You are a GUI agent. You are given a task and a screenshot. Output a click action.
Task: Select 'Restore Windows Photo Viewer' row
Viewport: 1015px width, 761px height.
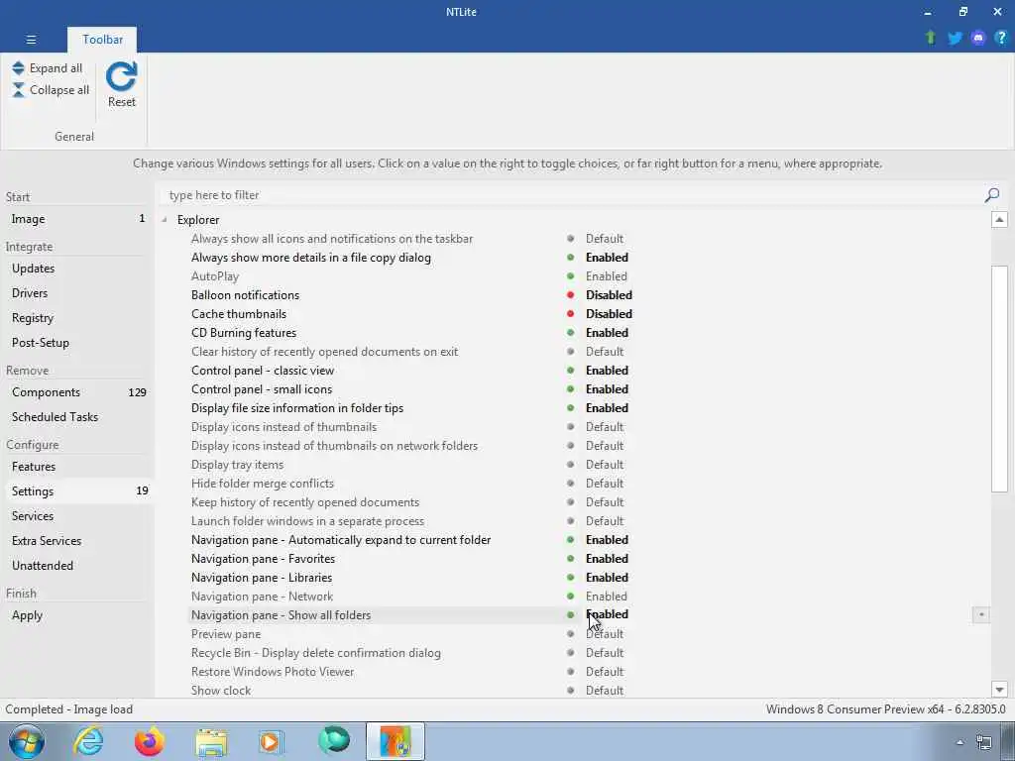273,672
